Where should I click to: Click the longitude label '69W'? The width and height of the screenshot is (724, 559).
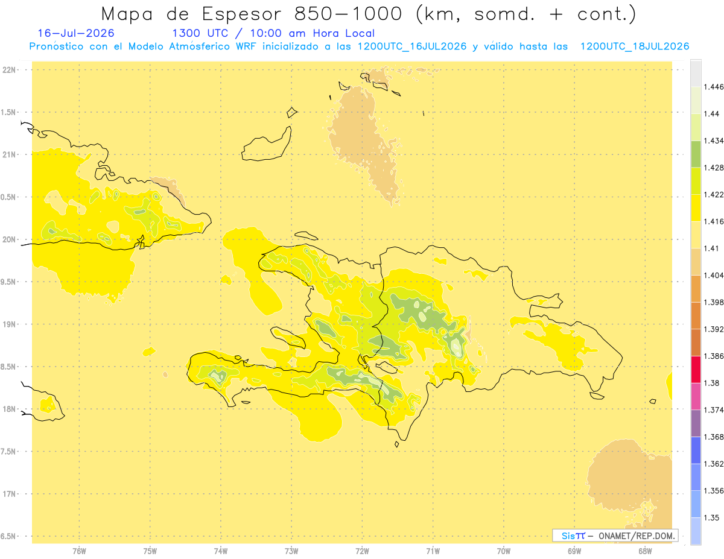point(574,551)
